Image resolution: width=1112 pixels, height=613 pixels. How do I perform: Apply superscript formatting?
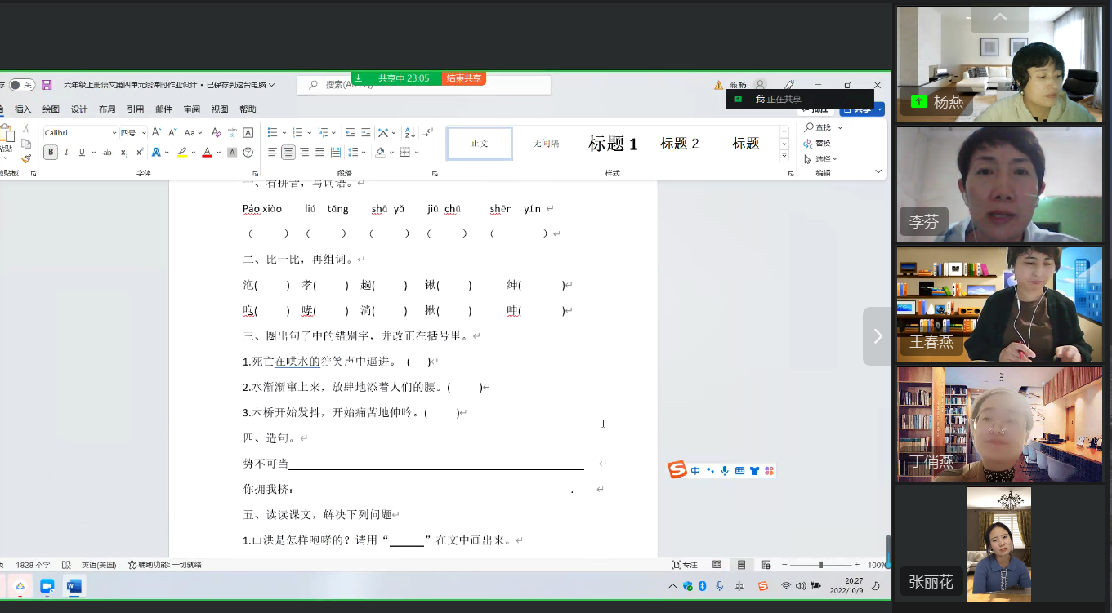click(x=140, y=153)
